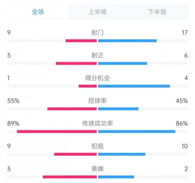Image resolution: width=195 pixels, height=183 pixels.
Task: Click the 射门 stat label
Action: click(97, 33)
